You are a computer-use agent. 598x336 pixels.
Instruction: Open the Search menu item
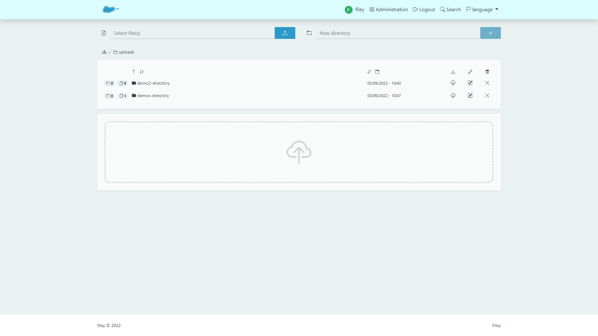coord(450,9)
